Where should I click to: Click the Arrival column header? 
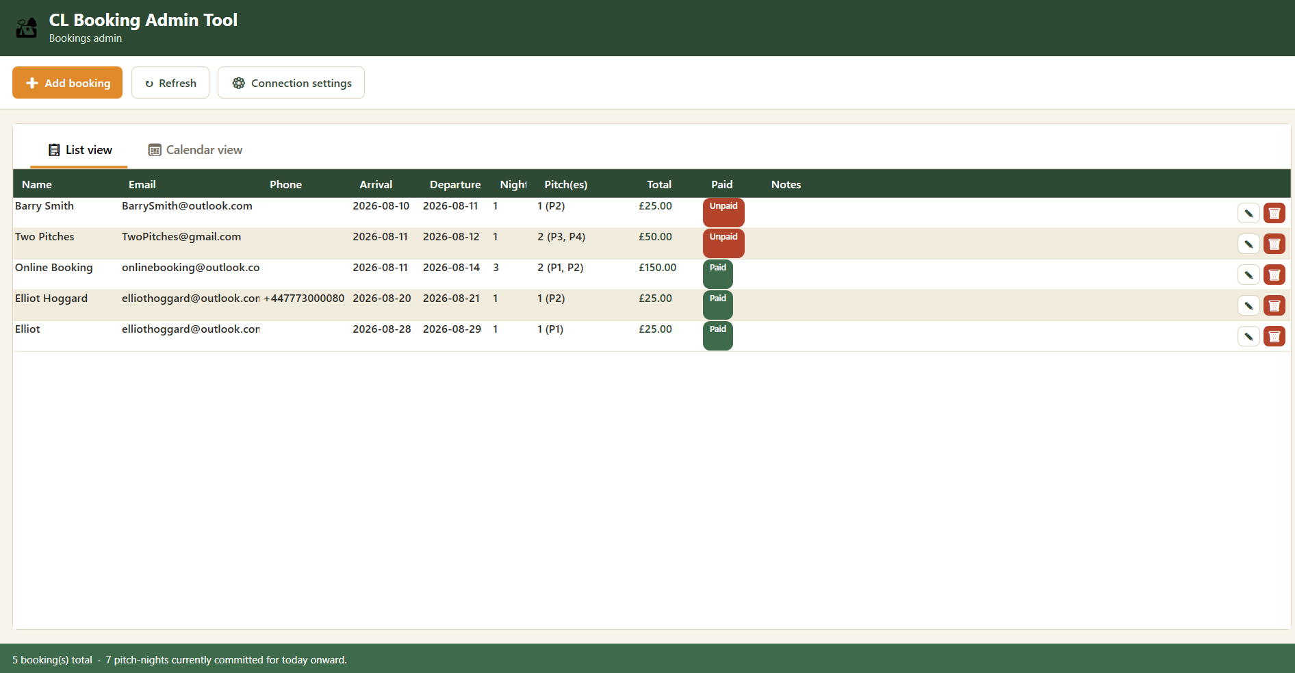point(376,185)
